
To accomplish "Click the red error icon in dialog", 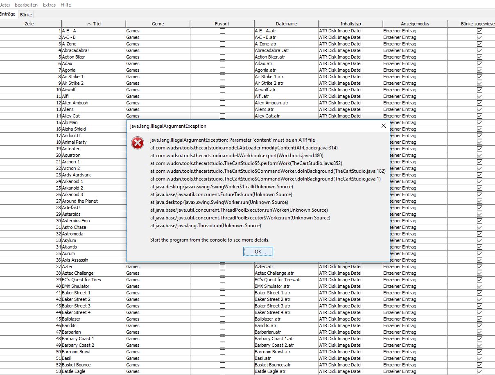I will coord(137,143).
